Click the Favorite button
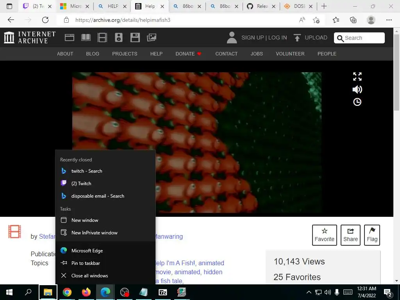Image resolution: width=400 pixels, height=300 pixels. point(325,235)
